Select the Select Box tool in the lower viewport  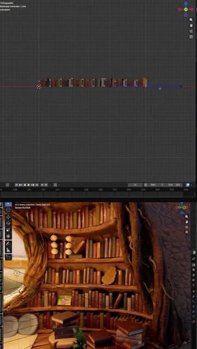pos(8,205)
